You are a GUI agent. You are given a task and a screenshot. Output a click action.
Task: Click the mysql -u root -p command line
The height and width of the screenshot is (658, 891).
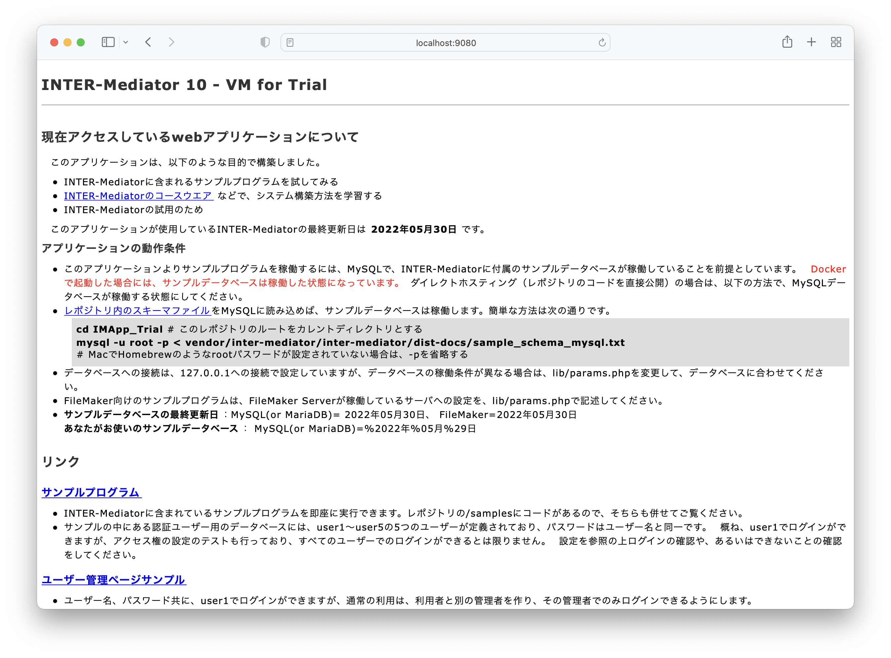(x=350, y=343)
